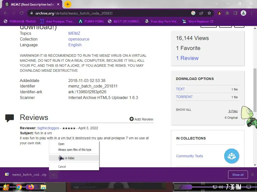This screenshot has width=257, height=192.
Task: Expand SHOW ALL download options
Action: tap(183, 110)
